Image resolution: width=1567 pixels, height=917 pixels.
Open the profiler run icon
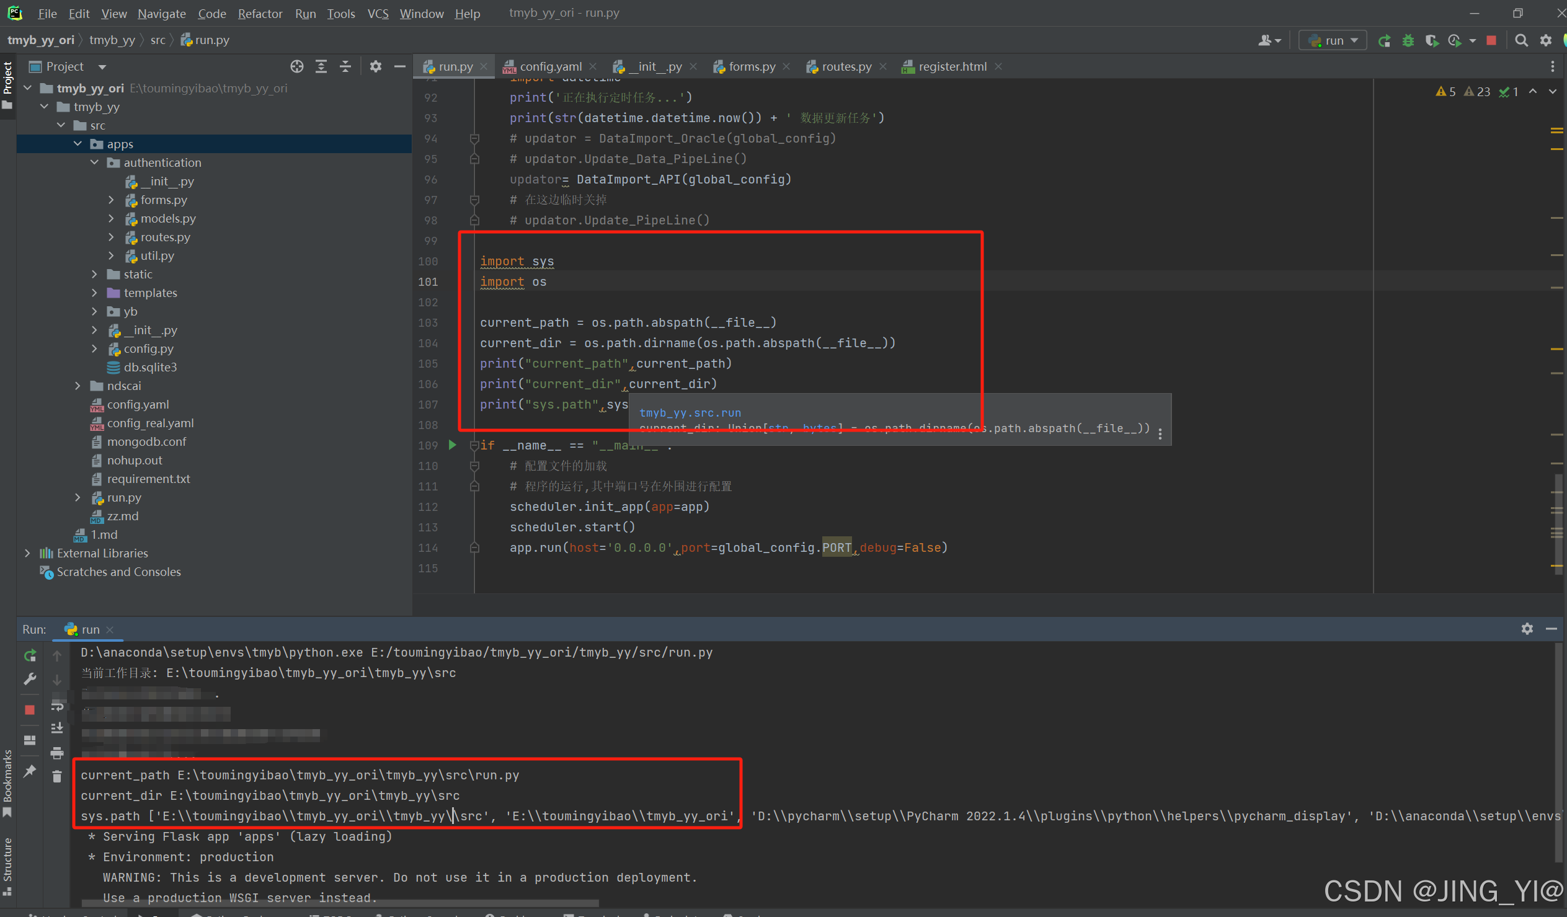pos(1455,41)
